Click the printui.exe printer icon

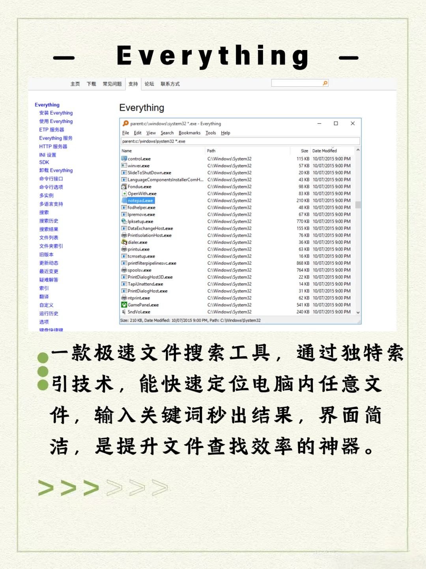(x=124, y=249)
